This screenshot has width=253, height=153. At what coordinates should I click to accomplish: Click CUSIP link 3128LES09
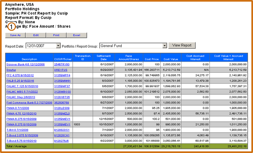click(62, 108)
